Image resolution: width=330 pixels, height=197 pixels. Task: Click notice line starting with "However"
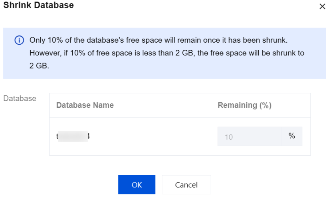[x=167, y=53]
